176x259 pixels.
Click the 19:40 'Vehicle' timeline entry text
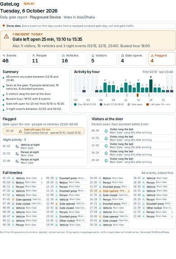pos(151,195)
